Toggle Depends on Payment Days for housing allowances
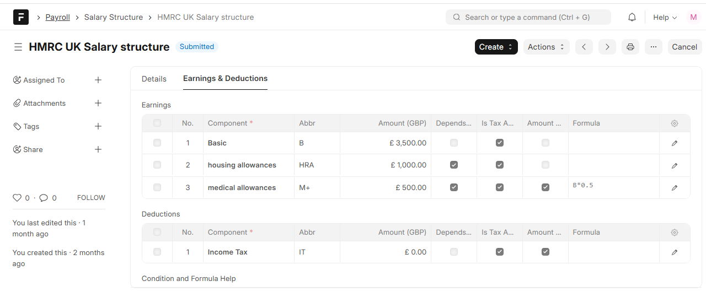 click(454, 165)
